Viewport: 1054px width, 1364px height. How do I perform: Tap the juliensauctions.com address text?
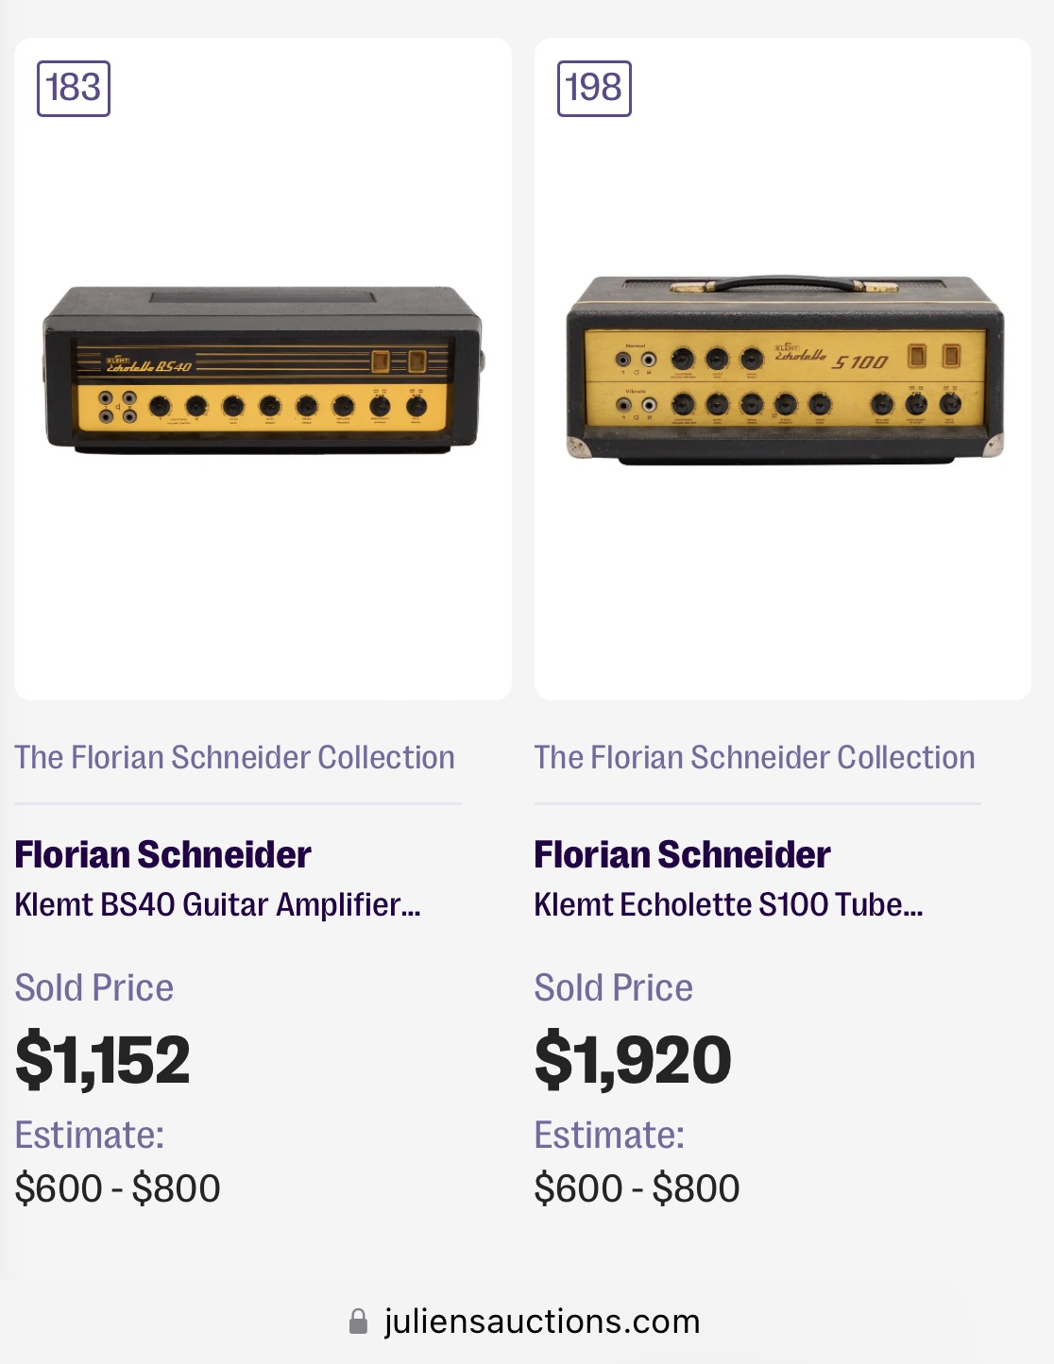coord(542,1322)
